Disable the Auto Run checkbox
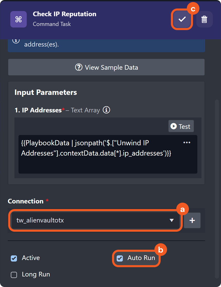This screenshot has height=287, width=221. point(120,258)
